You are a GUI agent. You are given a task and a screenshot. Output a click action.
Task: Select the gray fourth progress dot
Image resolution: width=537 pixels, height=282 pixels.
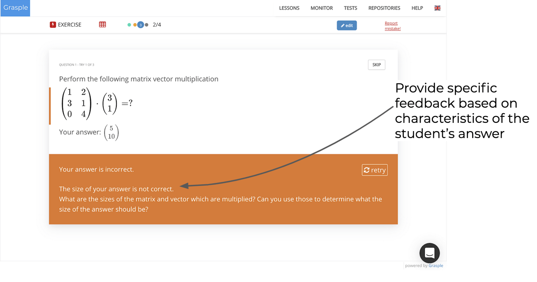point(147,25)
